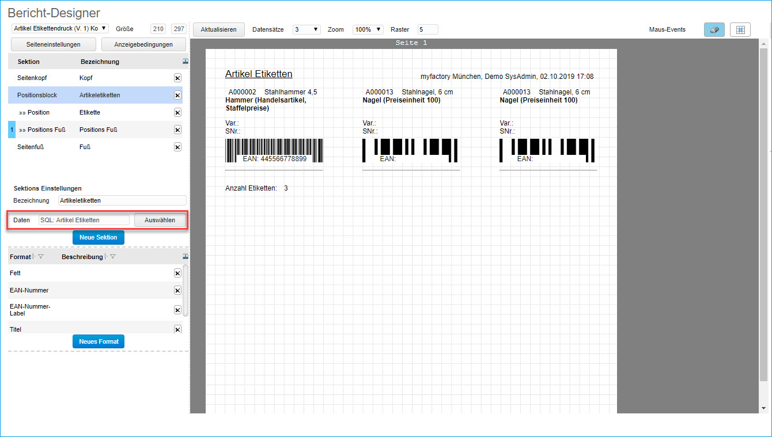Click the filter icon next to Format
Image resolution: width=772 pixels, height=437 pixels.
pyautogui.click(x=40, y=257)
